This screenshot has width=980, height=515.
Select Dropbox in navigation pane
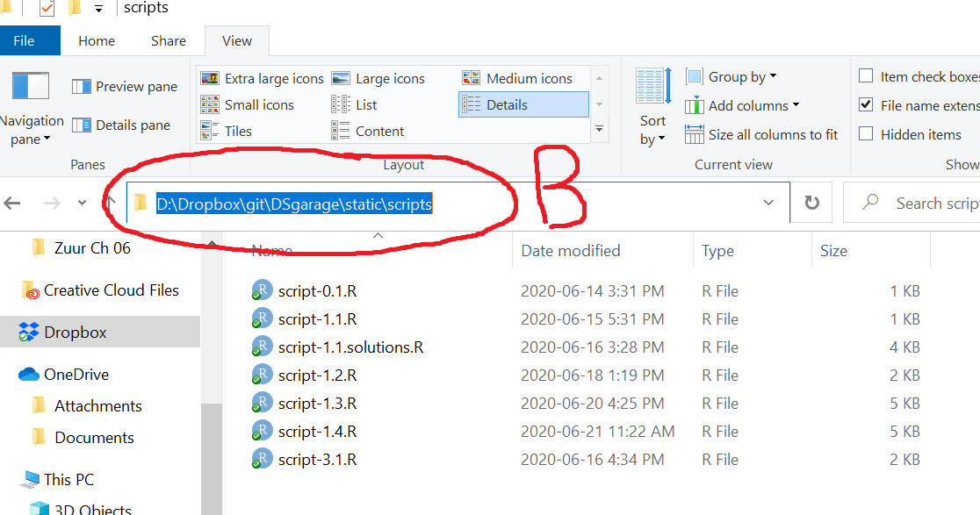(100, 333)
